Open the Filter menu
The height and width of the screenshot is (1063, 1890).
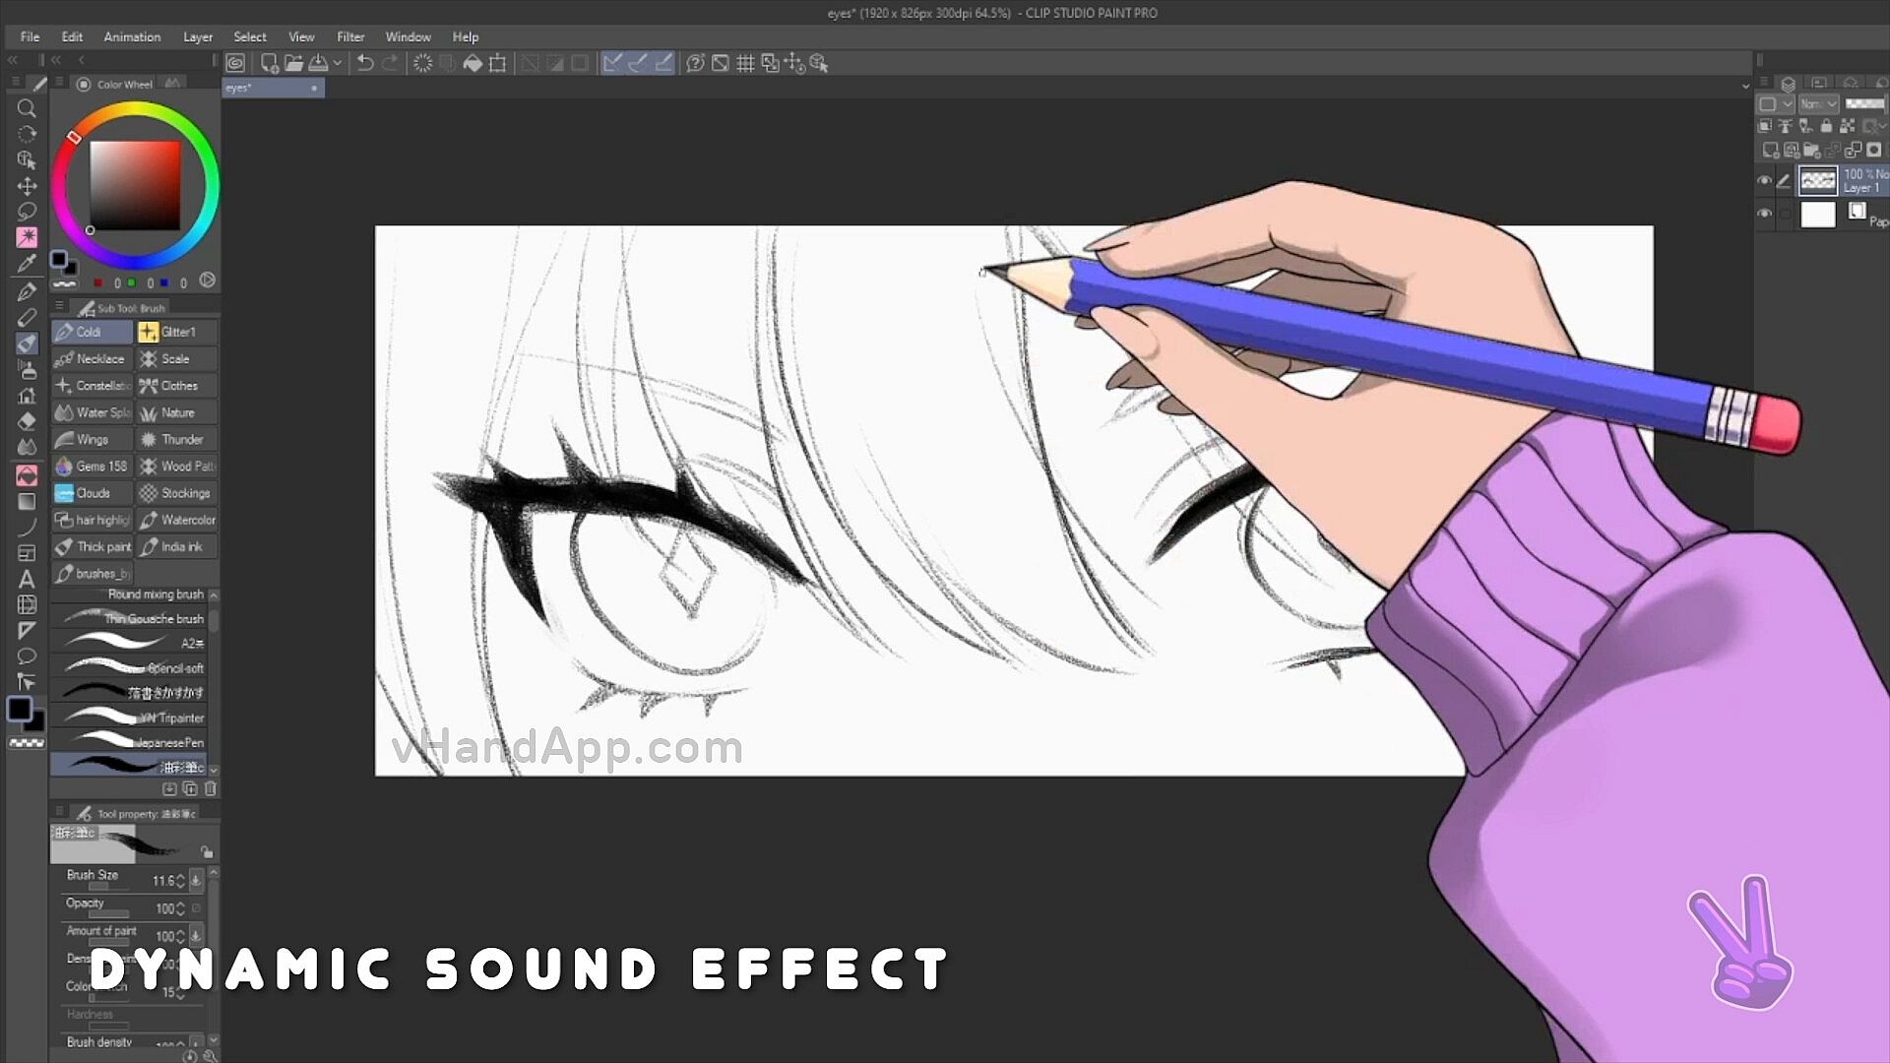349,37
